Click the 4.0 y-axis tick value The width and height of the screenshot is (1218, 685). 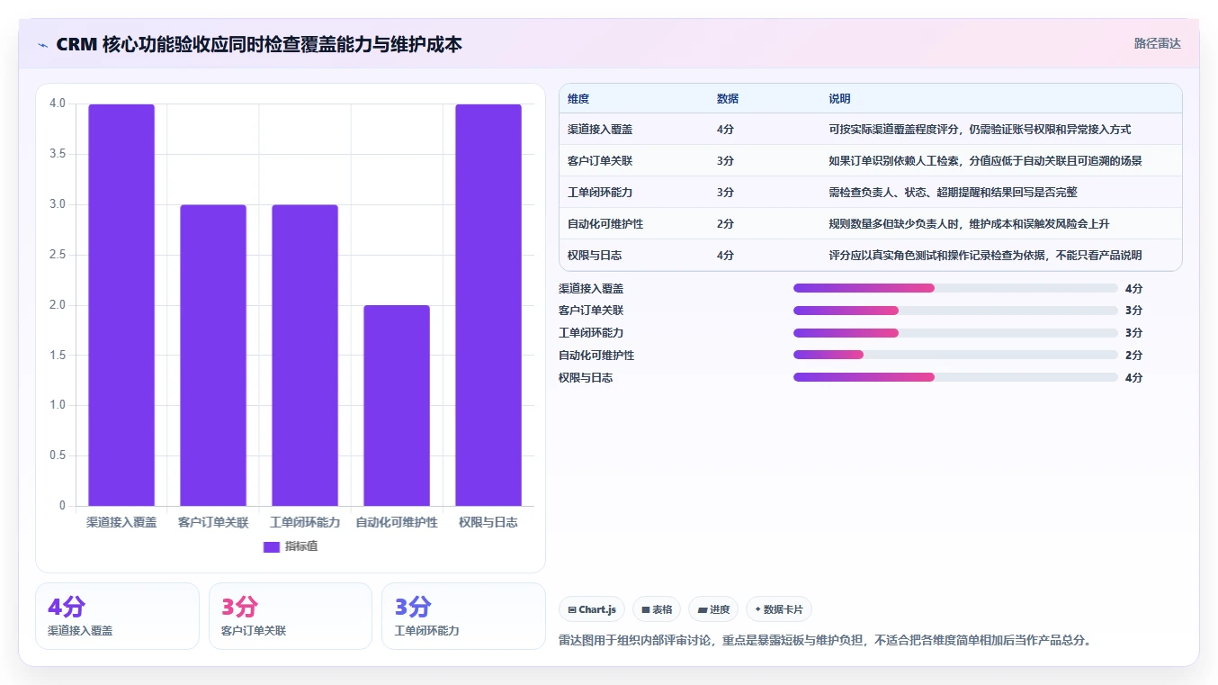58,104
